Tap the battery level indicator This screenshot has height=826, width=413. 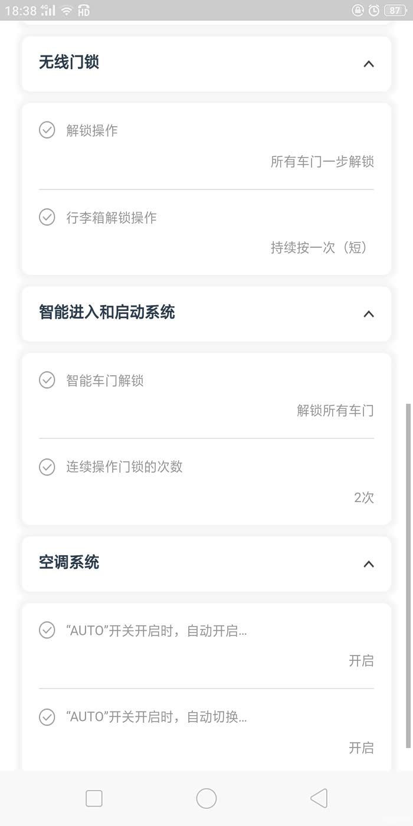pyautogui.click(x=394, y=10)
